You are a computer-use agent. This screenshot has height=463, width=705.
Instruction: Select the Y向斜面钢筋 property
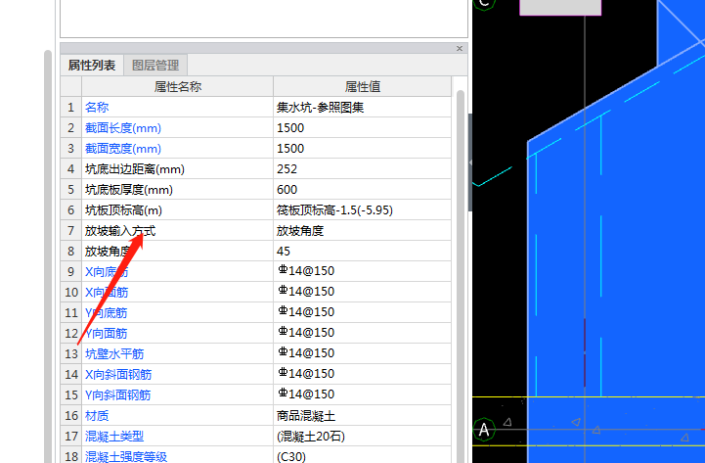(117, 395)
